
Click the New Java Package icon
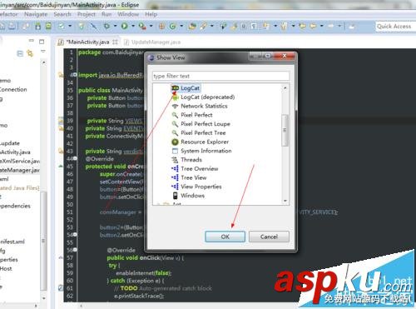click(x=161, y=26)
